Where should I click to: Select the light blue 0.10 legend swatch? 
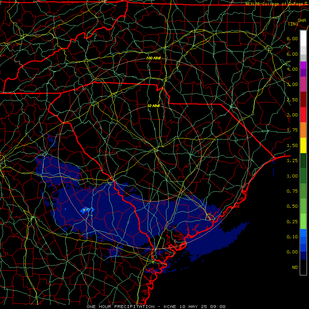tap(303, 233)
